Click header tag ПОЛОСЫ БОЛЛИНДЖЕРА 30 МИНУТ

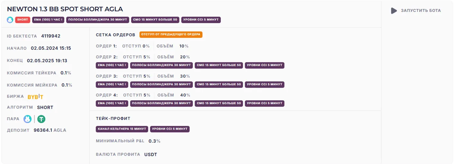click(98, 20)
